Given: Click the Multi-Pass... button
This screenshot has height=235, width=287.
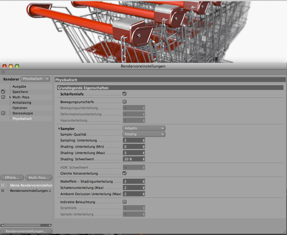Looking at the screenshot, I should 39,178.
